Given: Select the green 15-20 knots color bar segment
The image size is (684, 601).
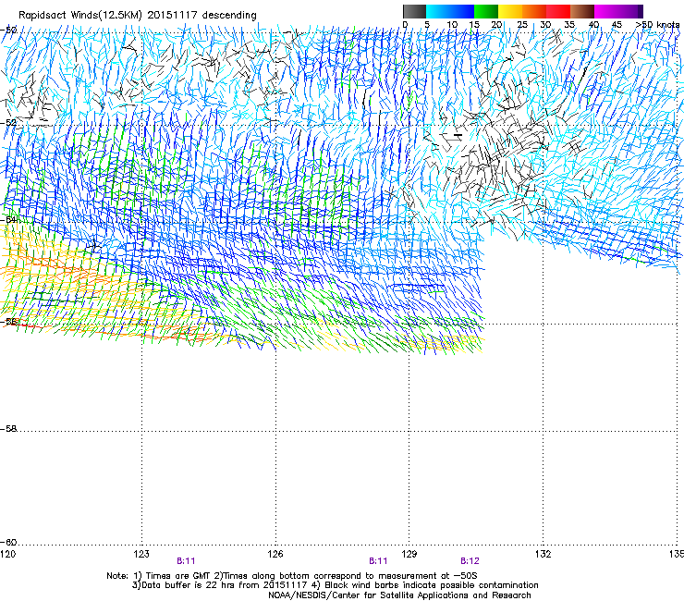Looking at the screenshot, I should (486, 11).
